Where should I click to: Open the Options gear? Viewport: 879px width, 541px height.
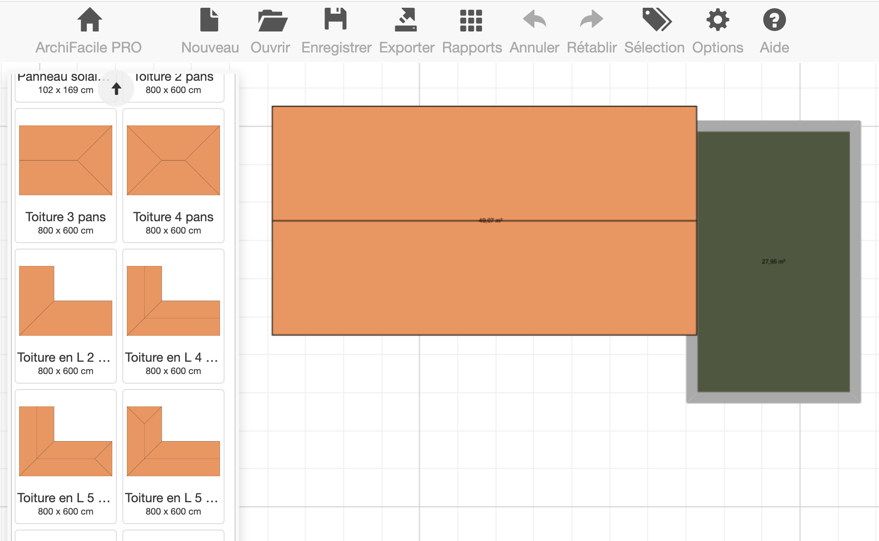point(717,20)
